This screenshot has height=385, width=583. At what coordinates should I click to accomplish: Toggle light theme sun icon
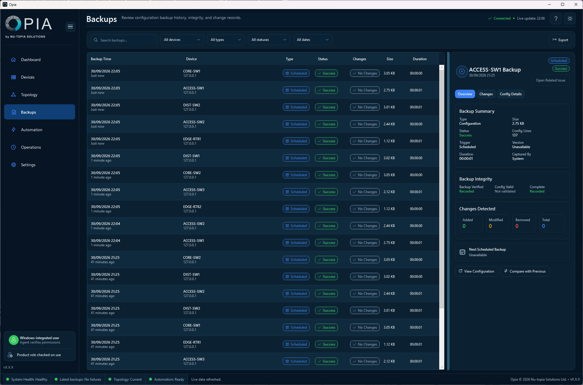[570, 18]
